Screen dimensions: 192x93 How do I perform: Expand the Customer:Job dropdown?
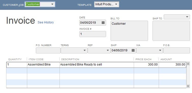point(52,4)
